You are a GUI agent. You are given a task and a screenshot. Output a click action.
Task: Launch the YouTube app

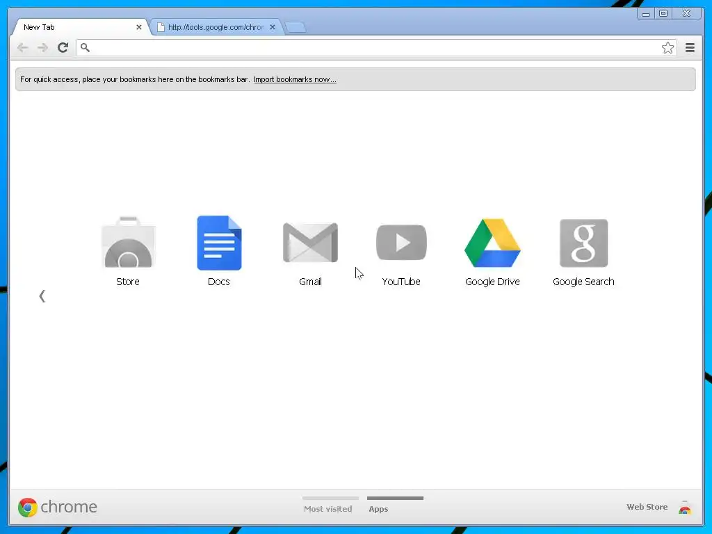click(x=401, y=243)
